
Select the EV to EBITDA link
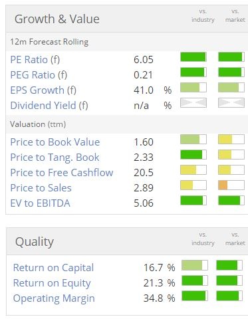[40, 203]
